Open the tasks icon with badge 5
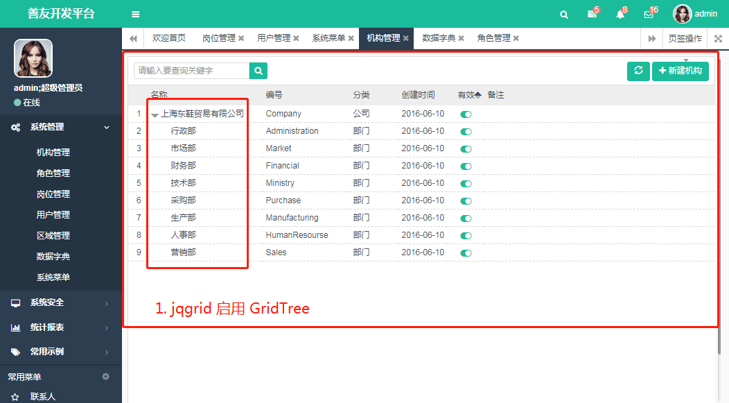729x403 pixels. 592,15
